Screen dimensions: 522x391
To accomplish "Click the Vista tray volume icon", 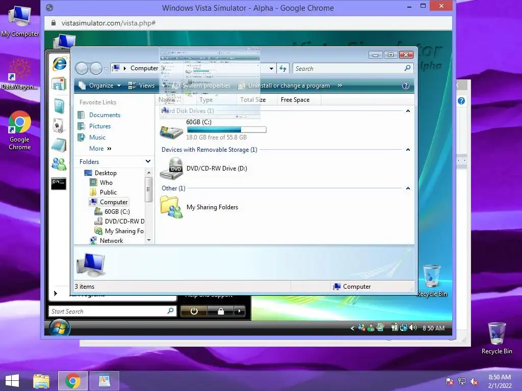I will (x=413, y=328).
